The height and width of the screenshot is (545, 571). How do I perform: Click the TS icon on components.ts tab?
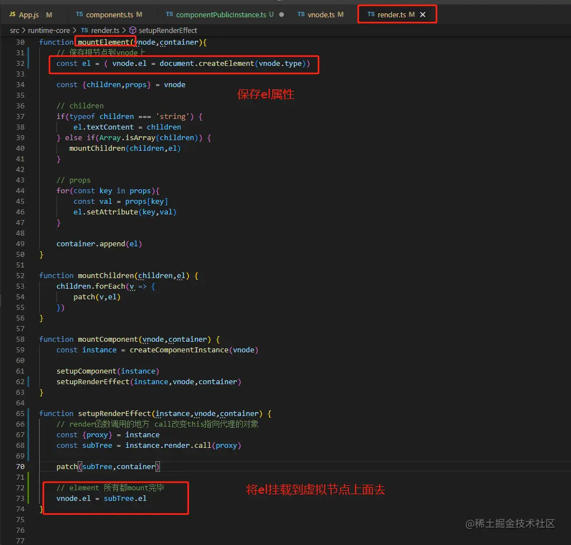(79, 14)
